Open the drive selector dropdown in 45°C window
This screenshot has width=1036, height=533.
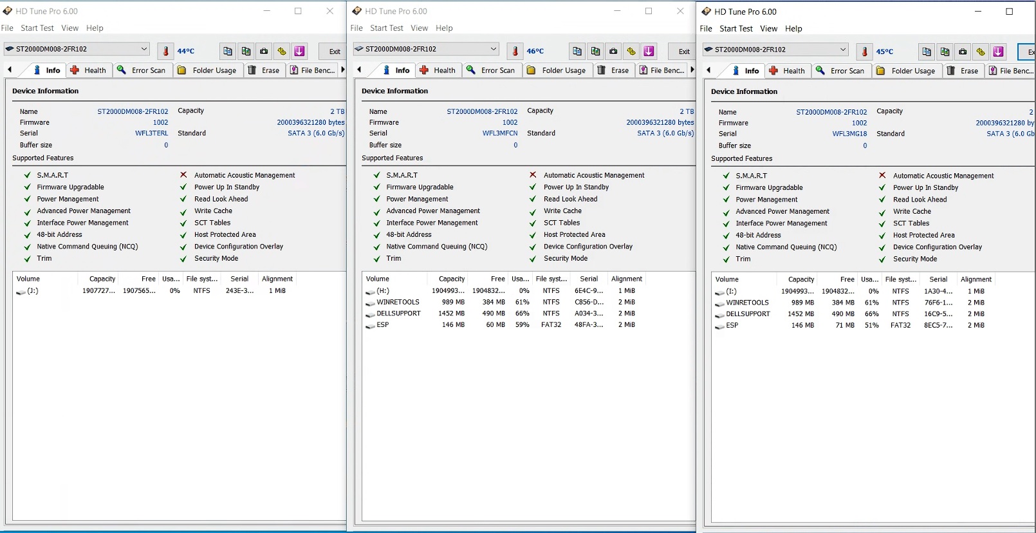[x=775, y=50]
